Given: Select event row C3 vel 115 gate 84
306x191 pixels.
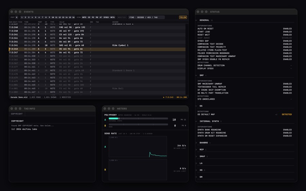Looking at the screenshot, I should [97, 35].
